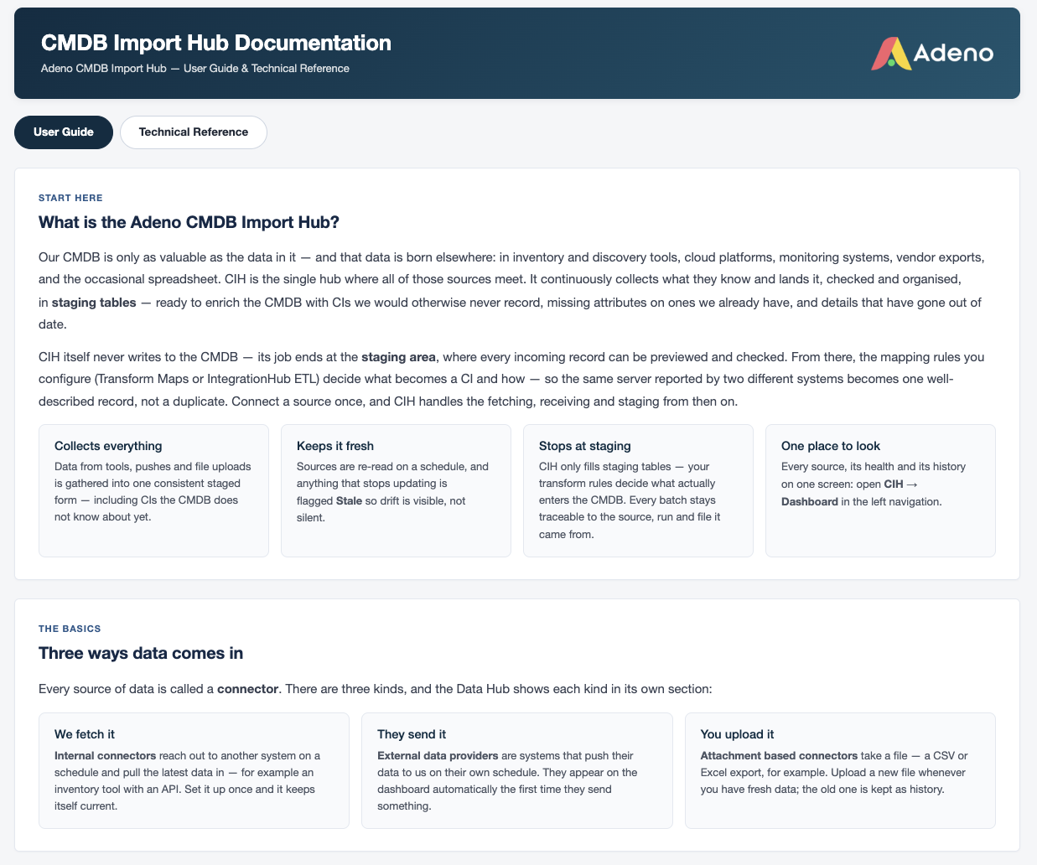Click the bold 'Stale' word
The height and width of the screenshot is (865, 1037).
(x=349, y=501)
